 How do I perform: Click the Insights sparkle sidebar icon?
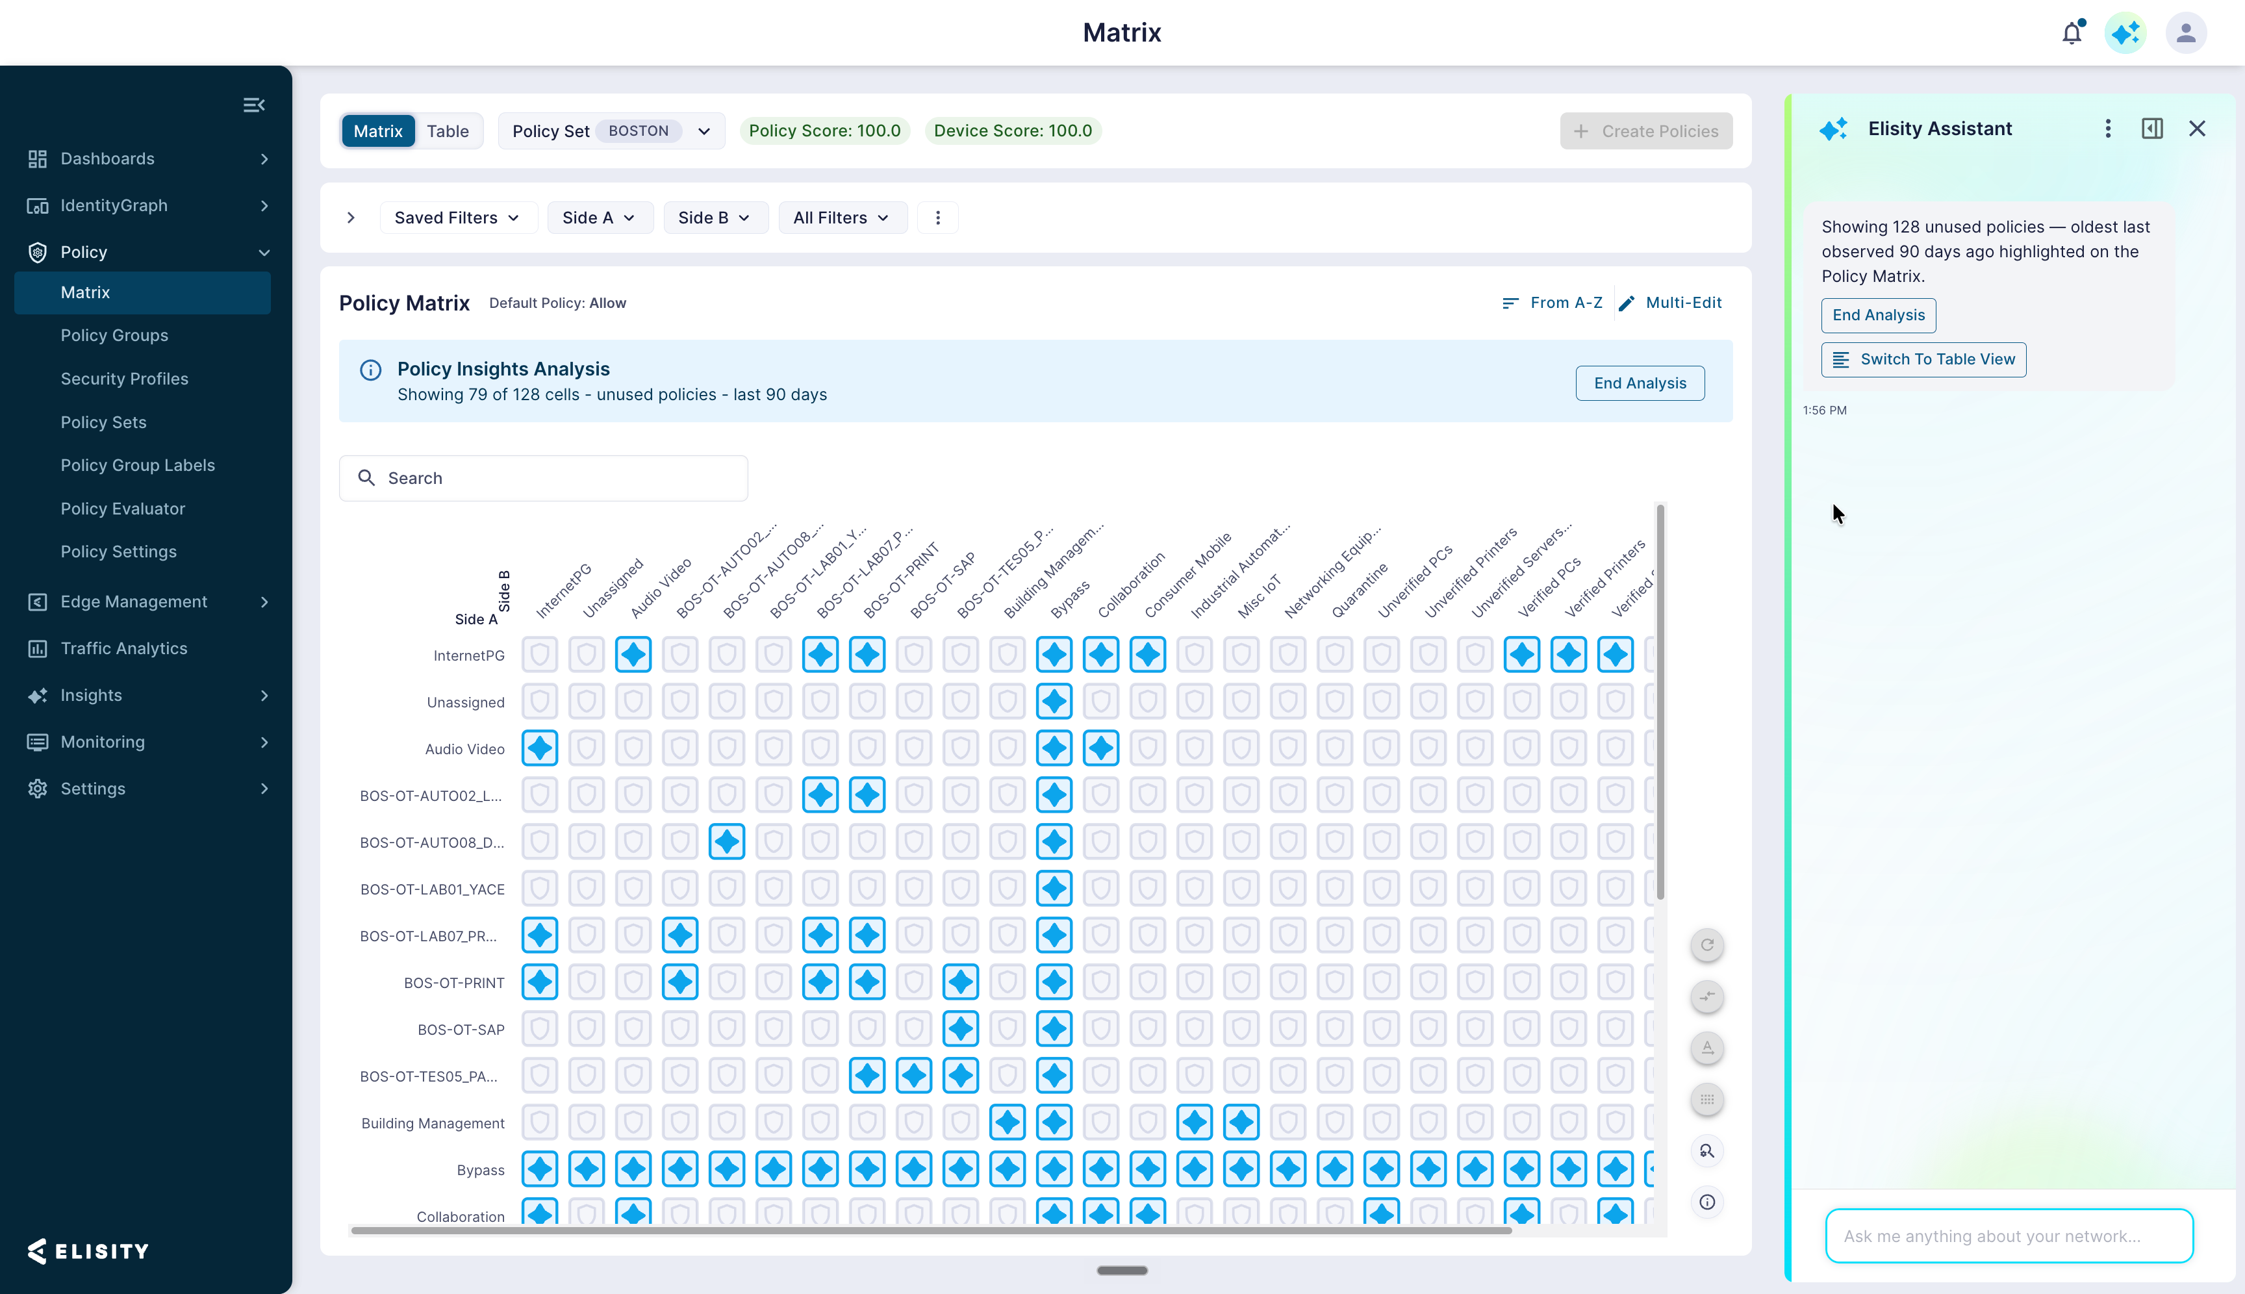(37, 696)
